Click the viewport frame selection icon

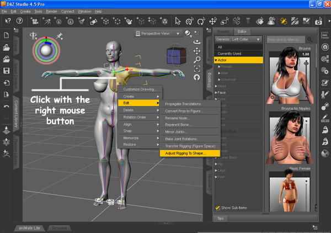[x=197, y=68]
